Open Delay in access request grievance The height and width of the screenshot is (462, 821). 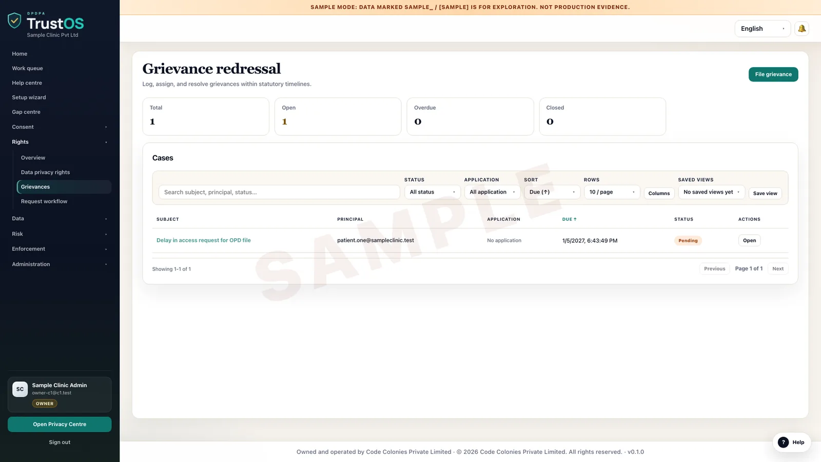204,240
